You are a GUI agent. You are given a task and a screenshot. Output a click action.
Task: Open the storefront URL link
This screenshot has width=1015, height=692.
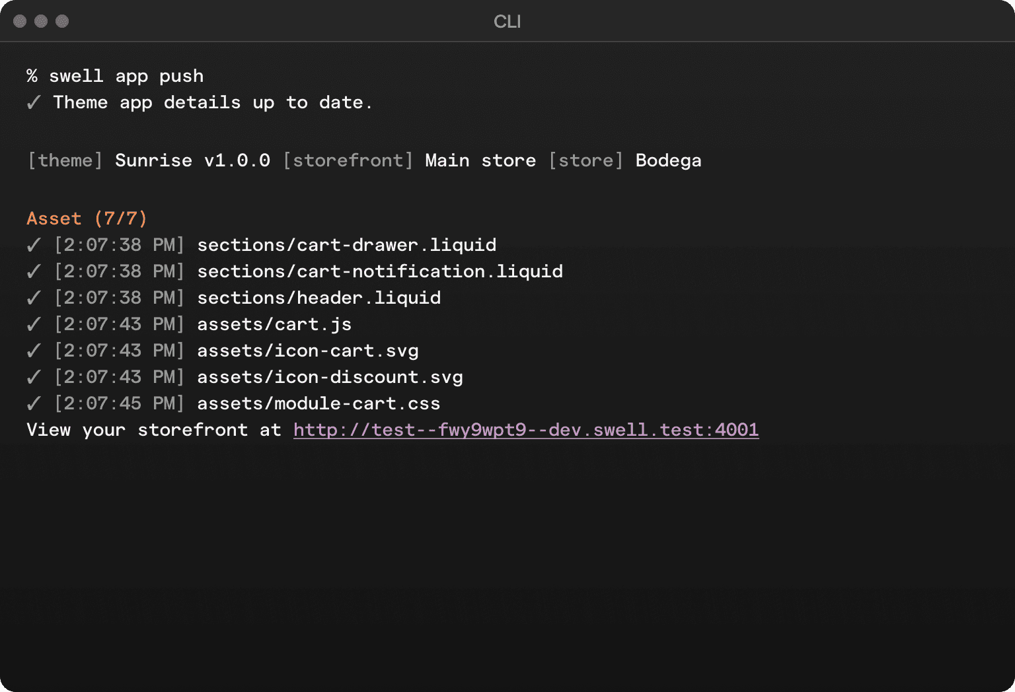[x=525, y=430]
